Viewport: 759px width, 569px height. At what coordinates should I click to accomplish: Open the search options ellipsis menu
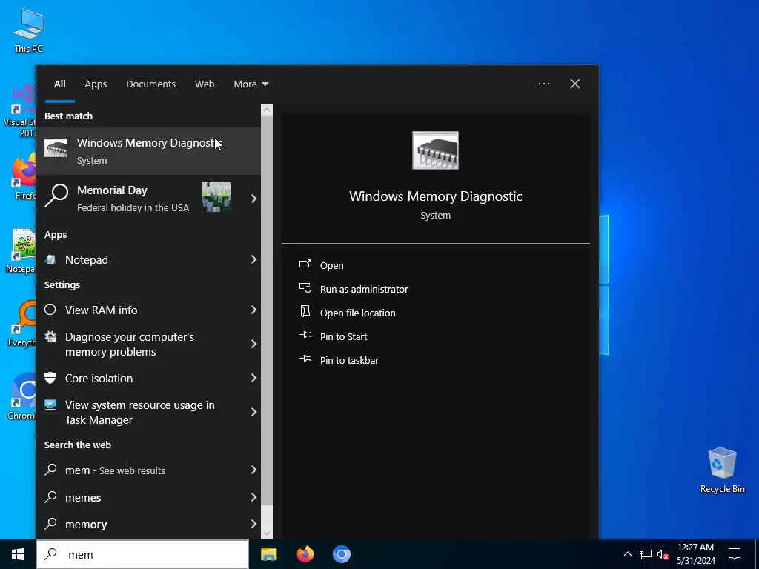point(544,84)
